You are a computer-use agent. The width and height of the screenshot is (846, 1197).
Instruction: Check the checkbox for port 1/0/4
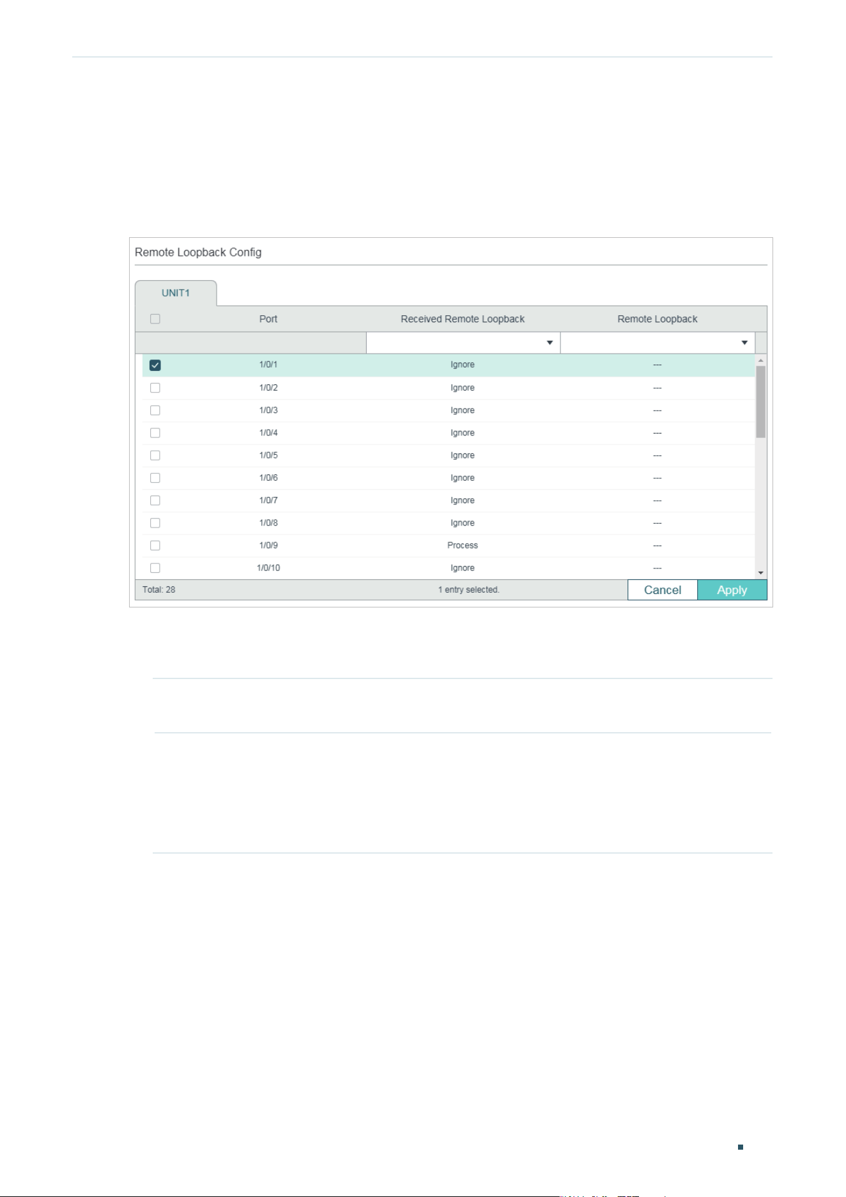tap(155, 433)
